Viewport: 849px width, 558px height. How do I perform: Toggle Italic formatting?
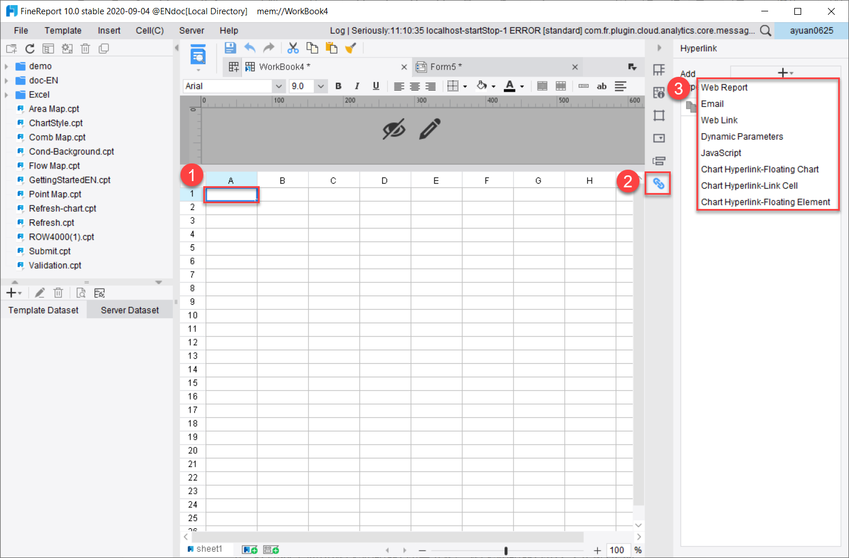(x=357, y=86)
